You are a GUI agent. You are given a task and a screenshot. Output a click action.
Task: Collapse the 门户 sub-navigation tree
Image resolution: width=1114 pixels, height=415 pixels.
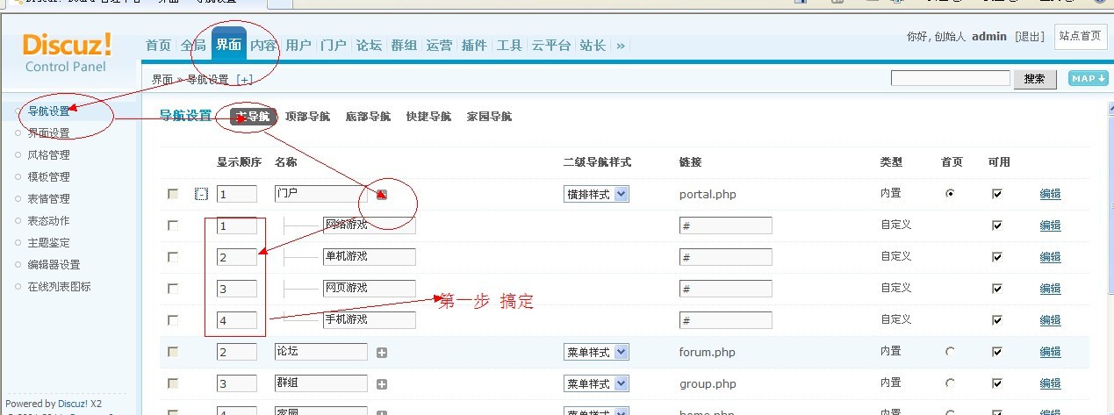coord(201,194)
